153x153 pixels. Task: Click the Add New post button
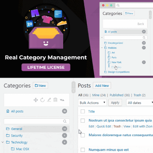click(102, 86)
